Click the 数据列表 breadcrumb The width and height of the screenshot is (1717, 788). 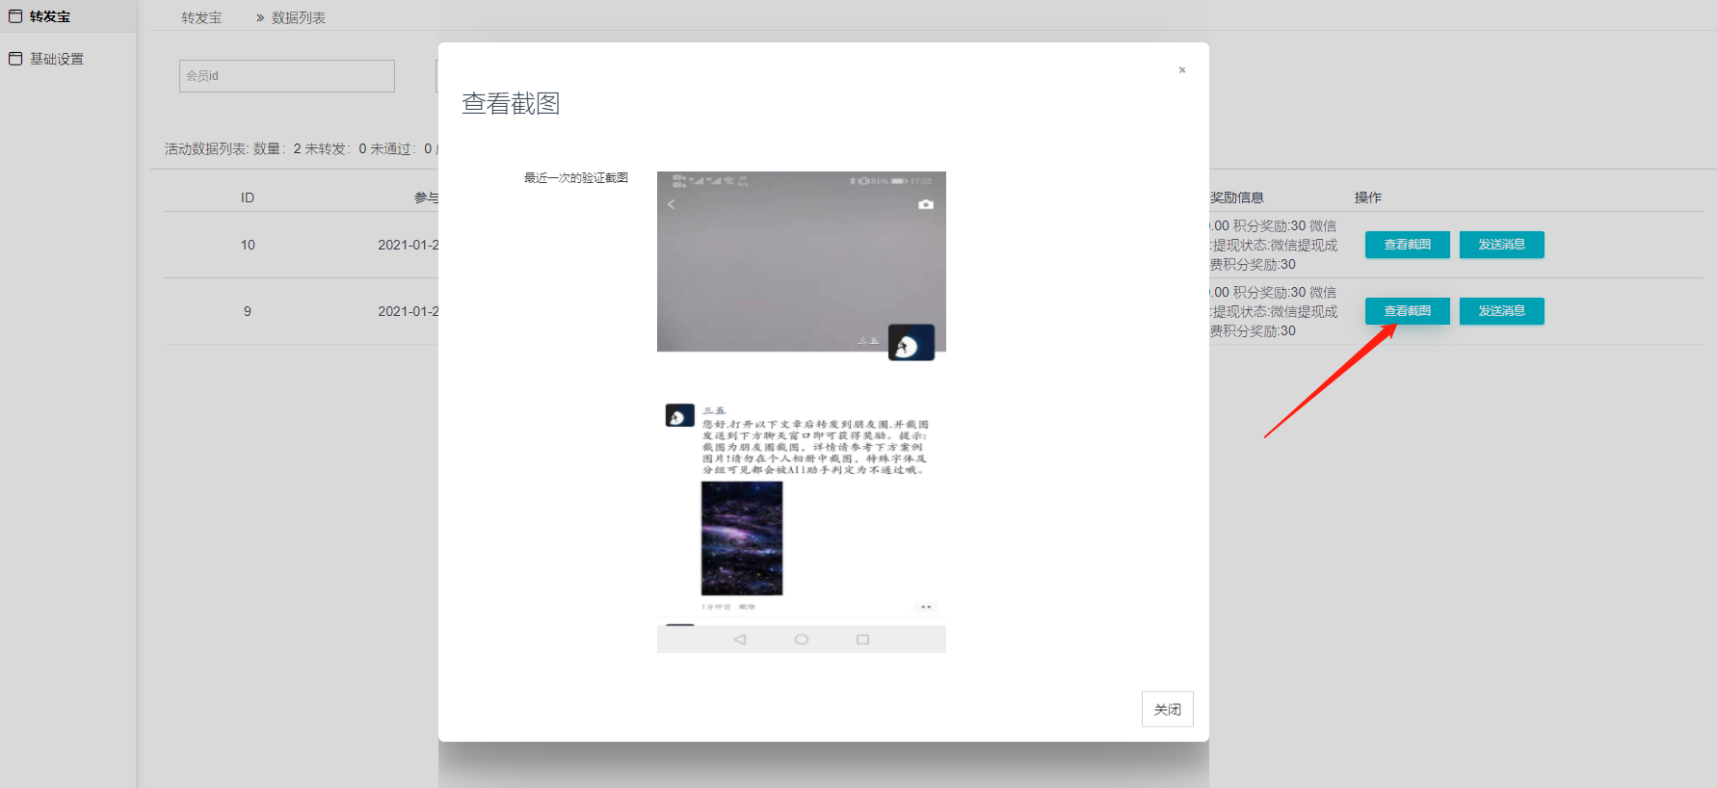(299, 17)
